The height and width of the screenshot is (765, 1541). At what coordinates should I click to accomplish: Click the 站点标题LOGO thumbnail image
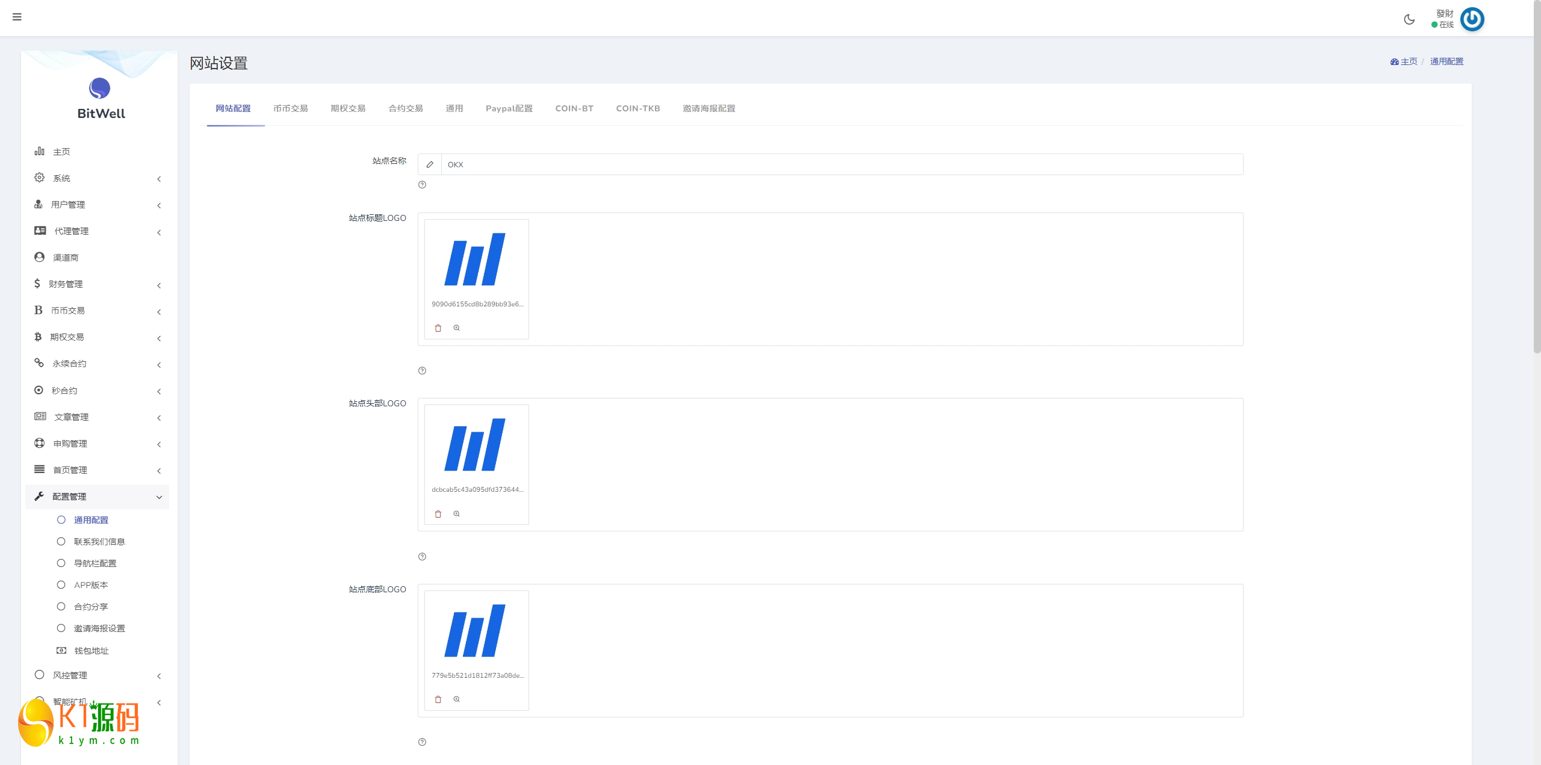click(475, 259)
